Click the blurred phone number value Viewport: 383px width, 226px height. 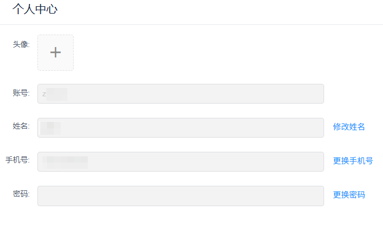click(x=65, y=162)
